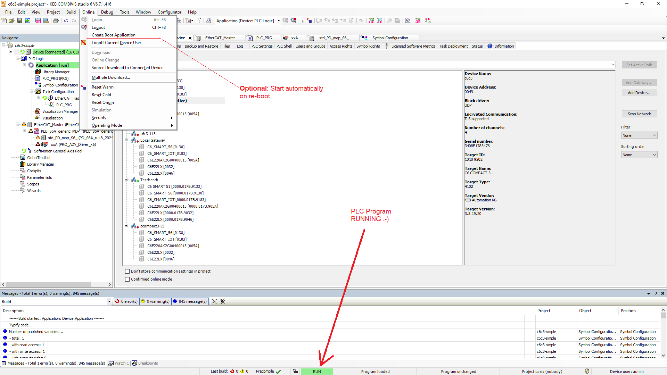The width and height of the screenshot is (667, 375).
Task: Click the Save project toolbar icon
Action: (x=20, y=21)
